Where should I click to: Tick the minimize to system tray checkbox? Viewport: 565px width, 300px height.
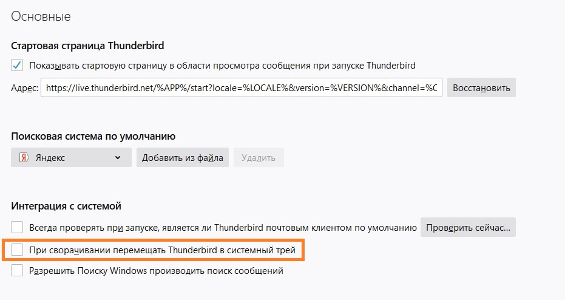(17, 250)
